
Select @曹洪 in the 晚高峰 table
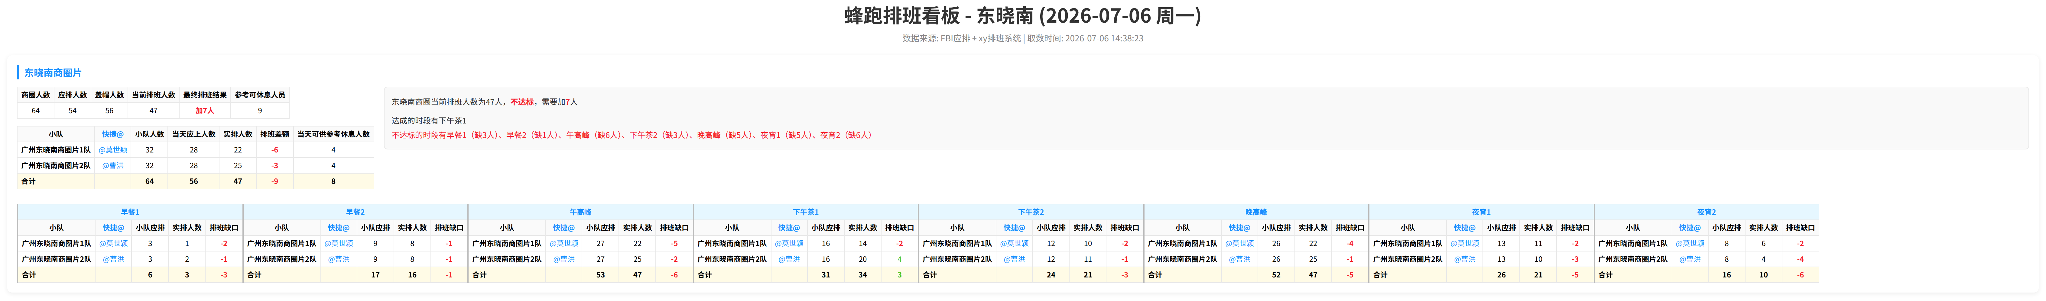click(1240, 260)
